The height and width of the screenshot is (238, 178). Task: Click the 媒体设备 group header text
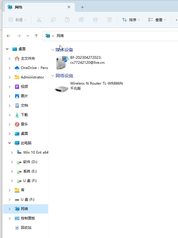(x=64, y=50)
